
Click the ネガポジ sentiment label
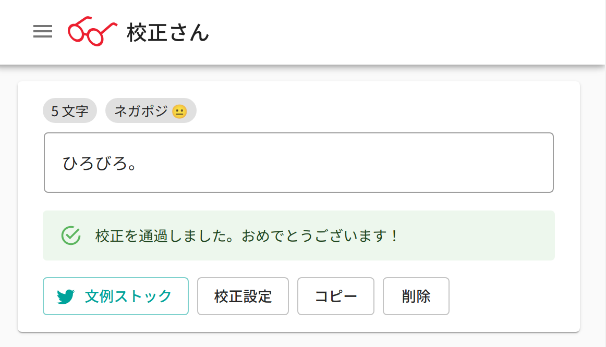(141, 110)
